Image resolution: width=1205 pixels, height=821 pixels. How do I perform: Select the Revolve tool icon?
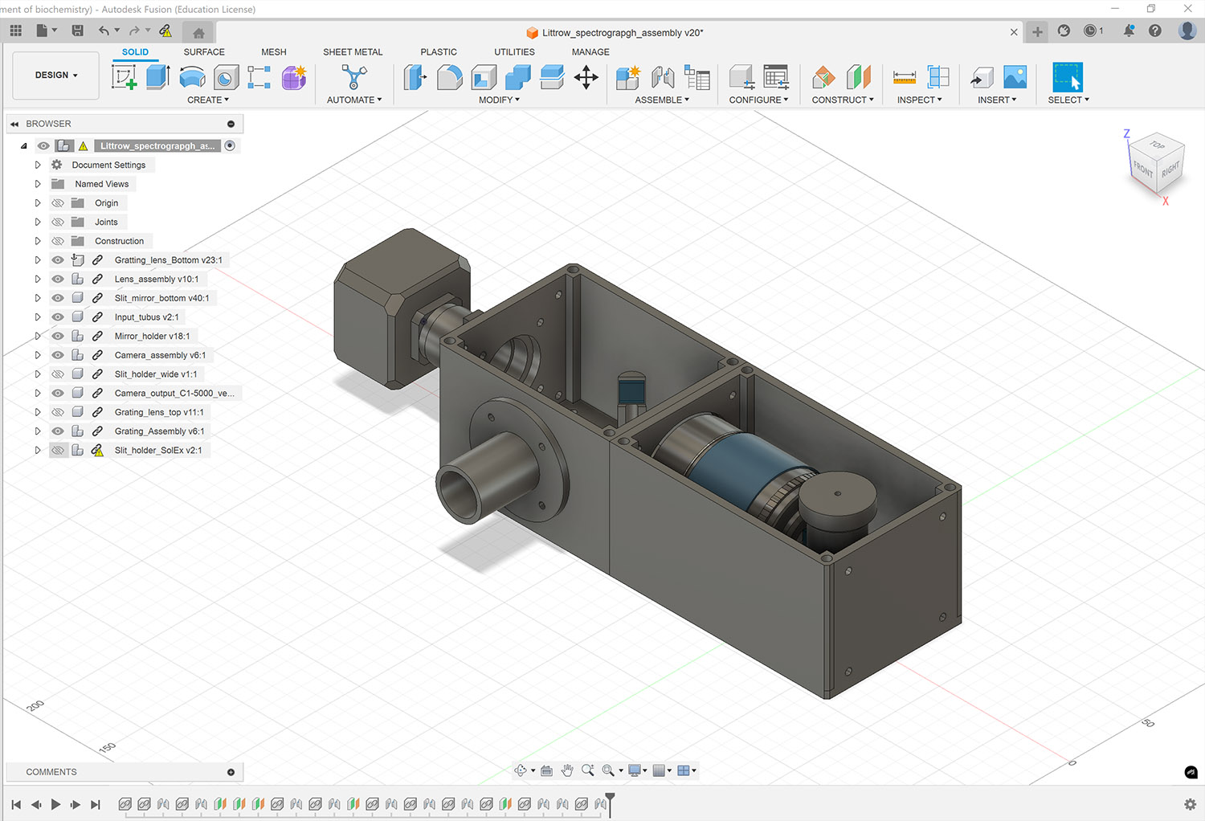tap(192, 77)
